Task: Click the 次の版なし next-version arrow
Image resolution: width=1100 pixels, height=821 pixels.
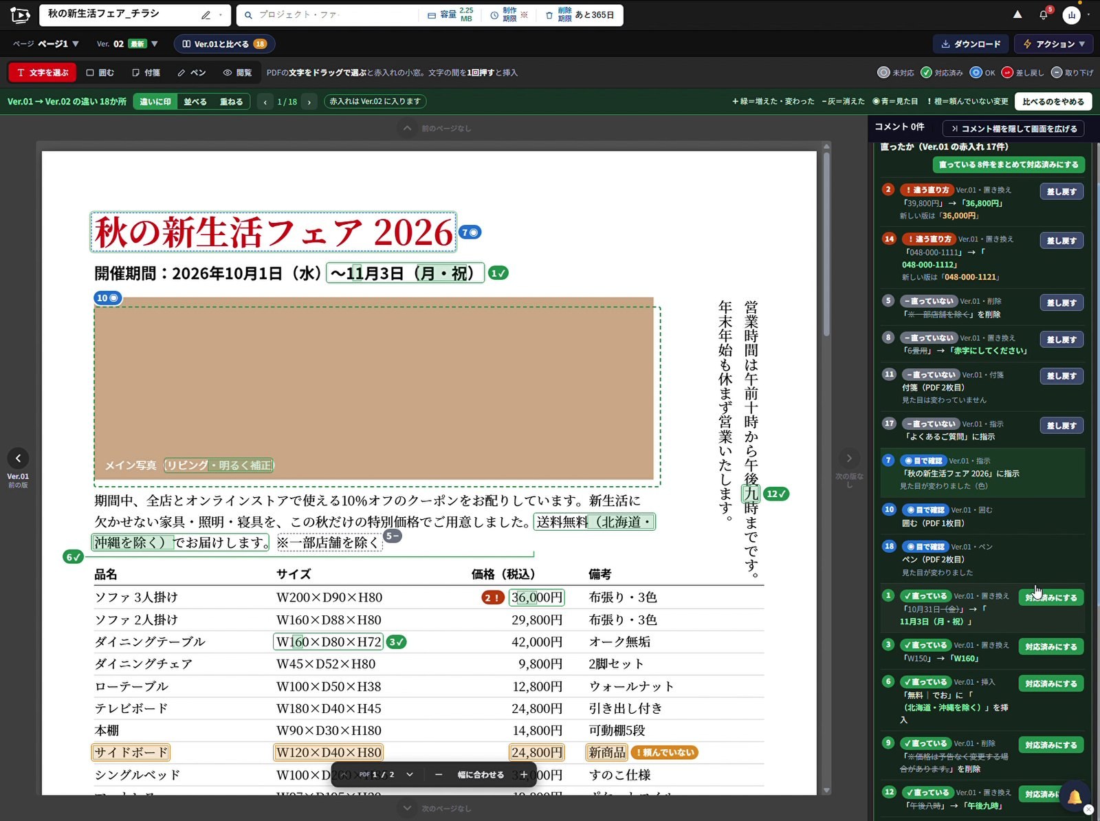Action: pyautogui.click(x=849, y=458)
